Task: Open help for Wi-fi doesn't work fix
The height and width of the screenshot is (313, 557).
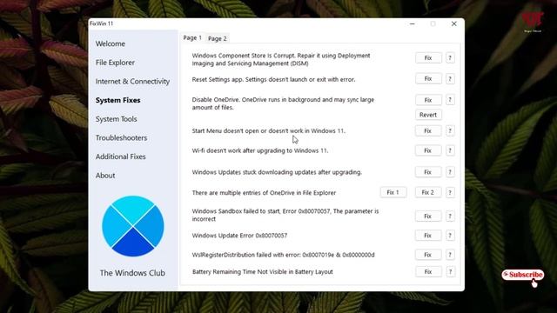Action: [450, 150]
